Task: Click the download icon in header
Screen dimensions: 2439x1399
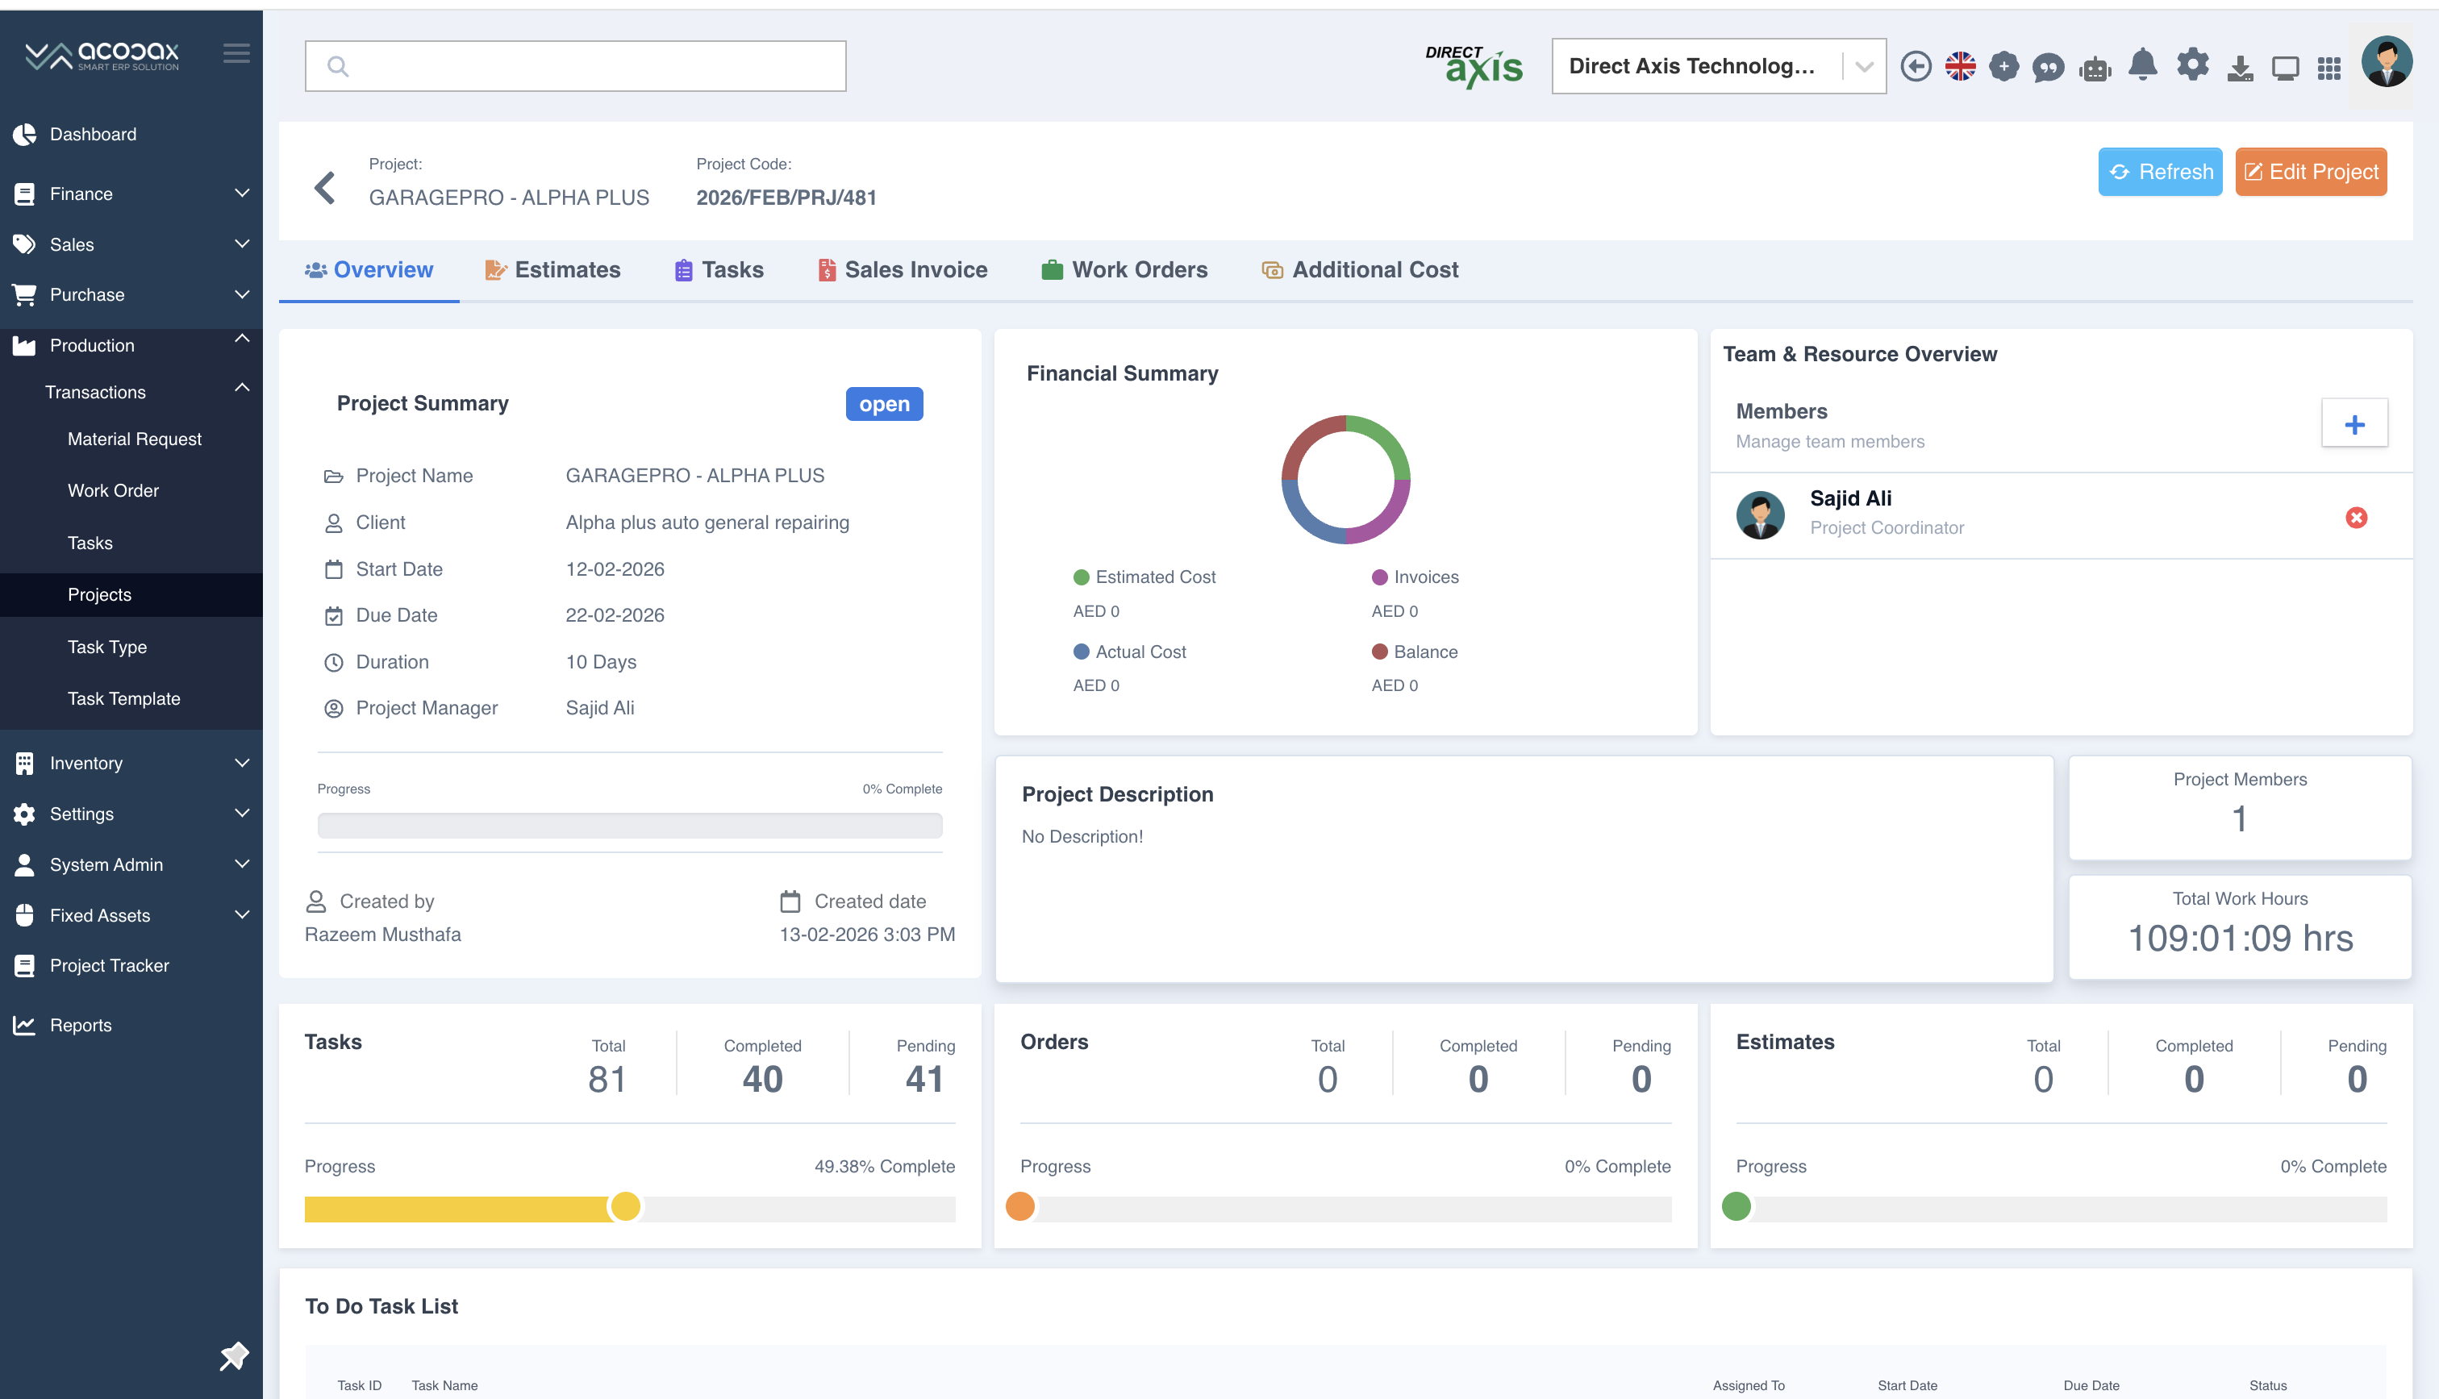Action: 2240,67
